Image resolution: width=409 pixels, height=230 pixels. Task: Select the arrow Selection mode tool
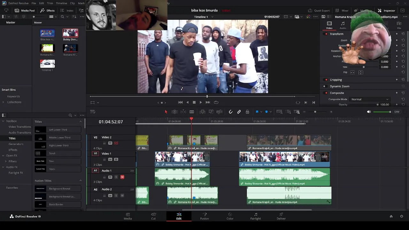click(166, 112)
